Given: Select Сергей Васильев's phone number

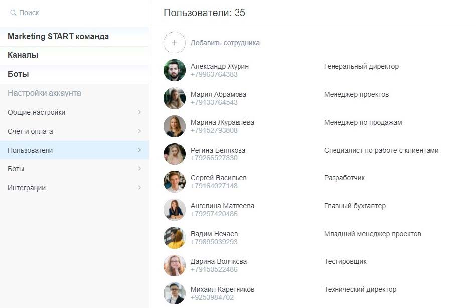Looking at the screenshot, I should pyautogui.click(x=214, y=186).
